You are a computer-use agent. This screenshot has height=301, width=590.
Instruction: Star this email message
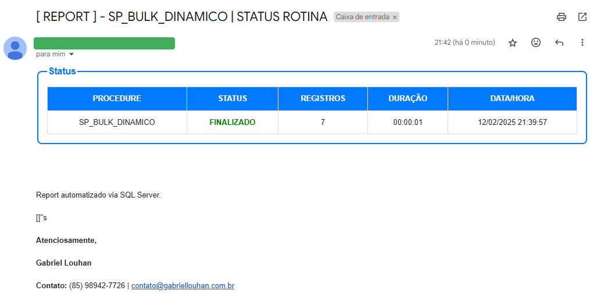(512, 43)
